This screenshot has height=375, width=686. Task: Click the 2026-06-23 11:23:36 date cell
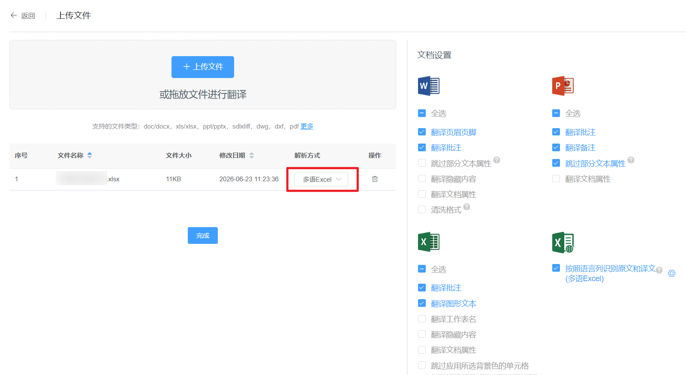pos(249,179)
